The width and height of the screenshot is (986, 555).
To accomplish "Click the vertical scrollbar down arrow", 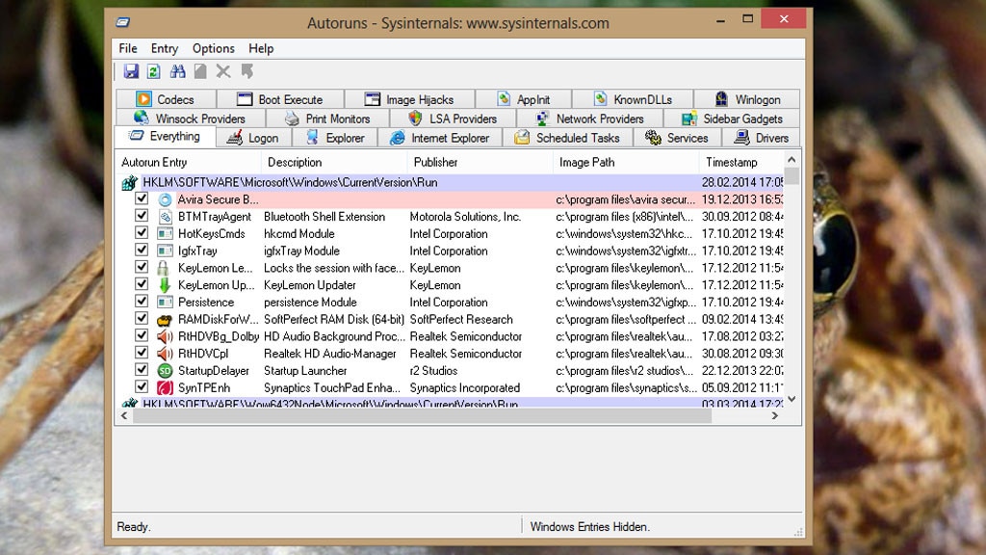I will tap(791, 398).
